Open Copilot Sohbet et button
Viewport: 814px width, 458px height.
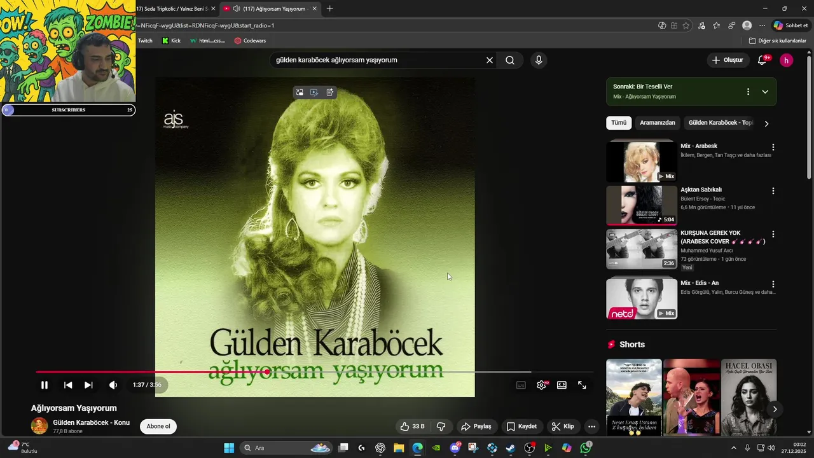(x=790, y=25)
